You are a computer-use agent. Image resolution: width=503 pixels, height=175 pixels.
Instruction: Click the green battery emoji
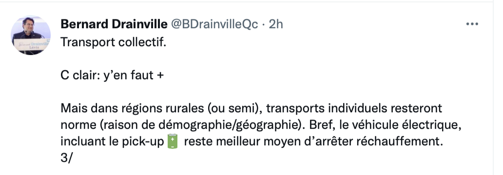[x=173, y=141]
